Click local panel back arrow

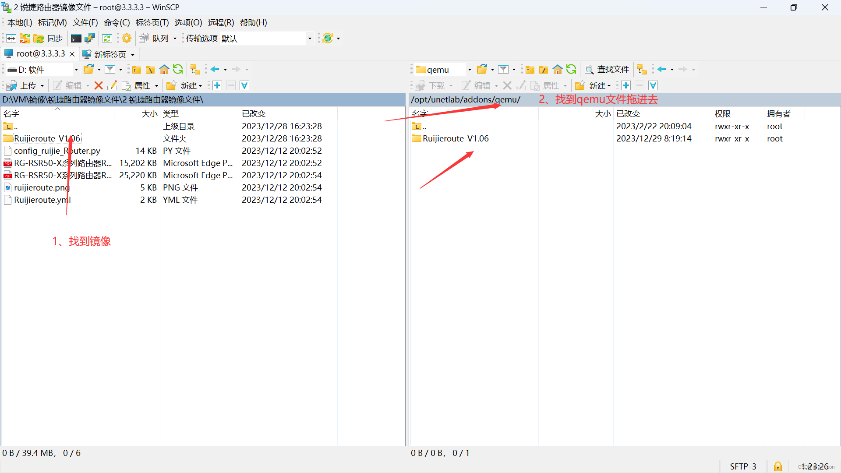[215, 69]
